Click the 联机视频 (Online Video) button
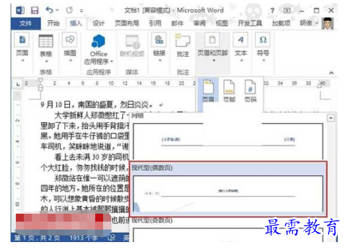The height and width of the screenshot is (248, 345). 132,46
